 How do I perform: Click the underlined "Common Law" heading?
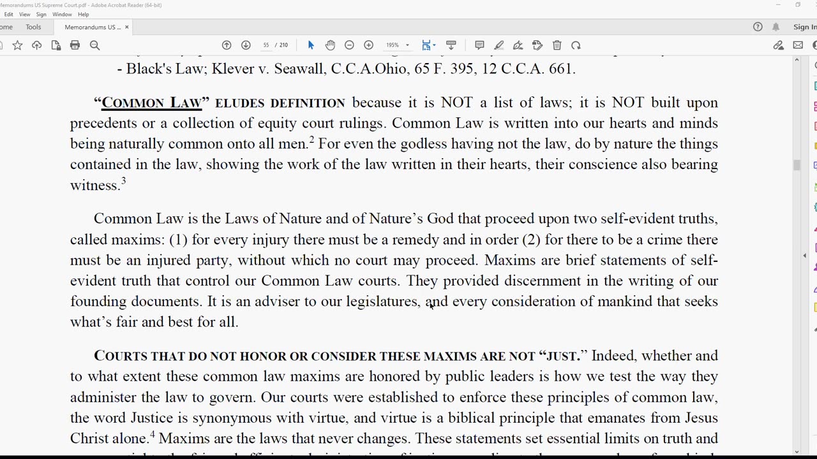click(152, 103)
